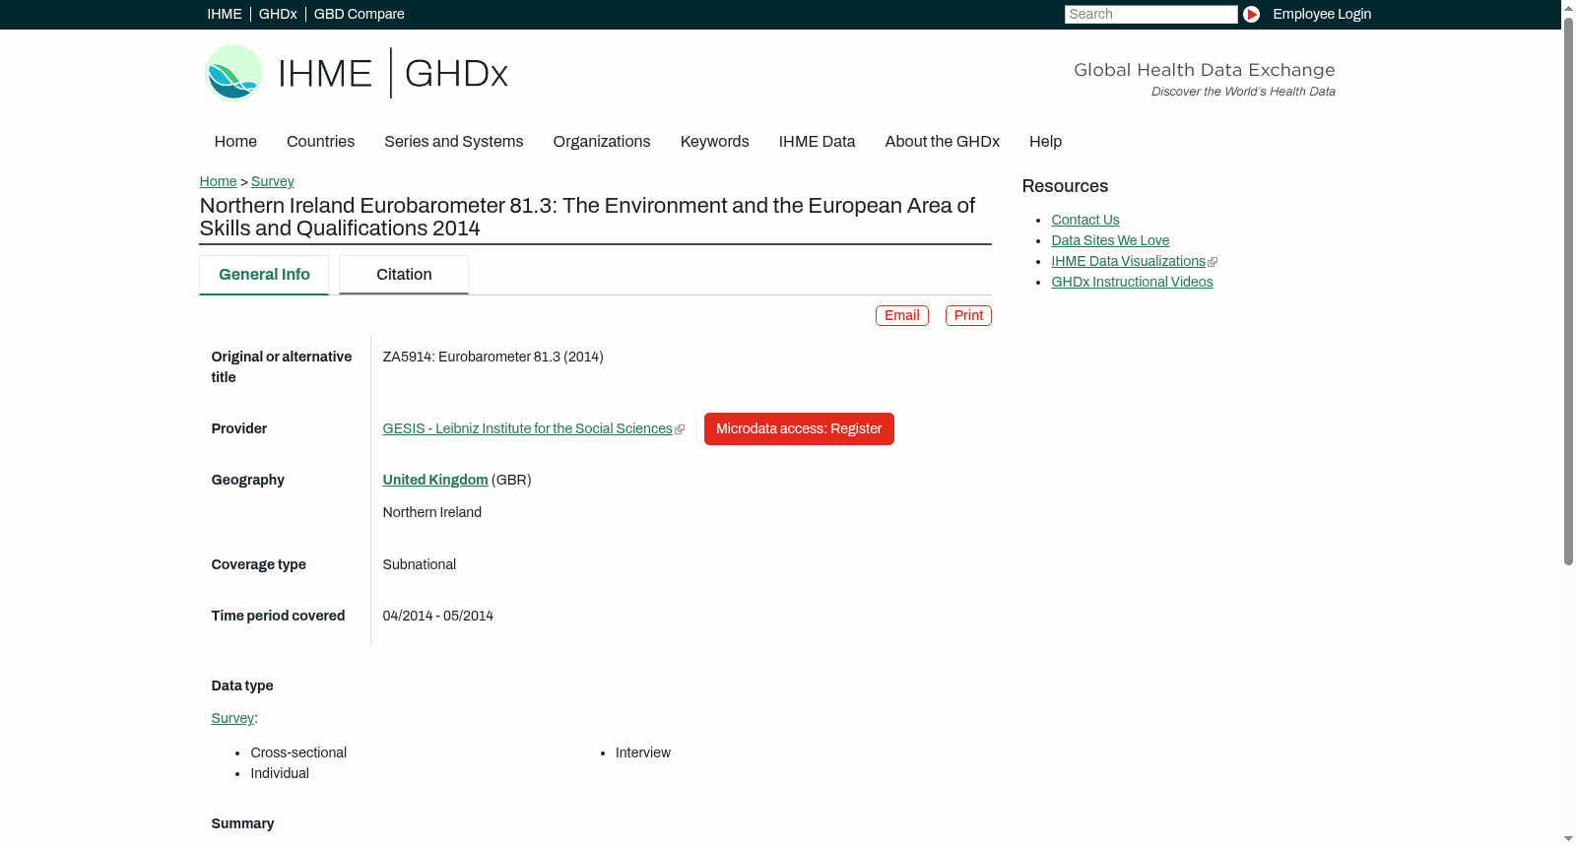Open About the GHDx menu
The width and height of the screenshot is (1576, 848).
point(943,142)
